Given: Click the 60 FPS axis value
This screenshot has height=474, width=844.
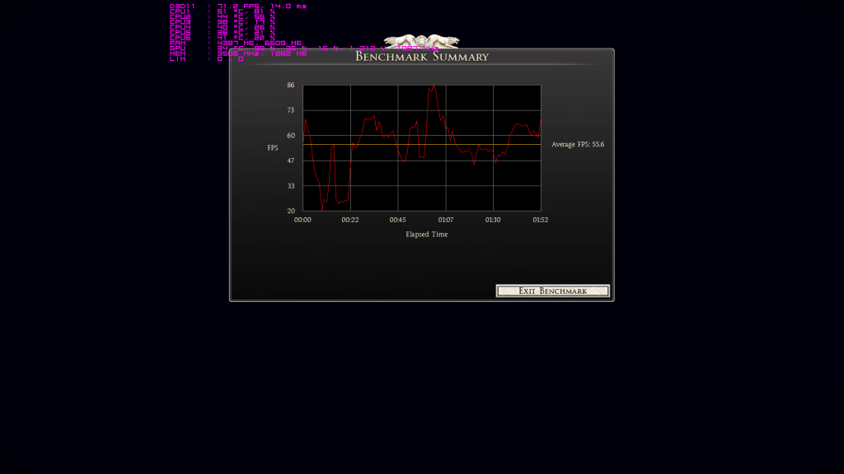Looking at the screenshot, I should click(x=290, y=136).
